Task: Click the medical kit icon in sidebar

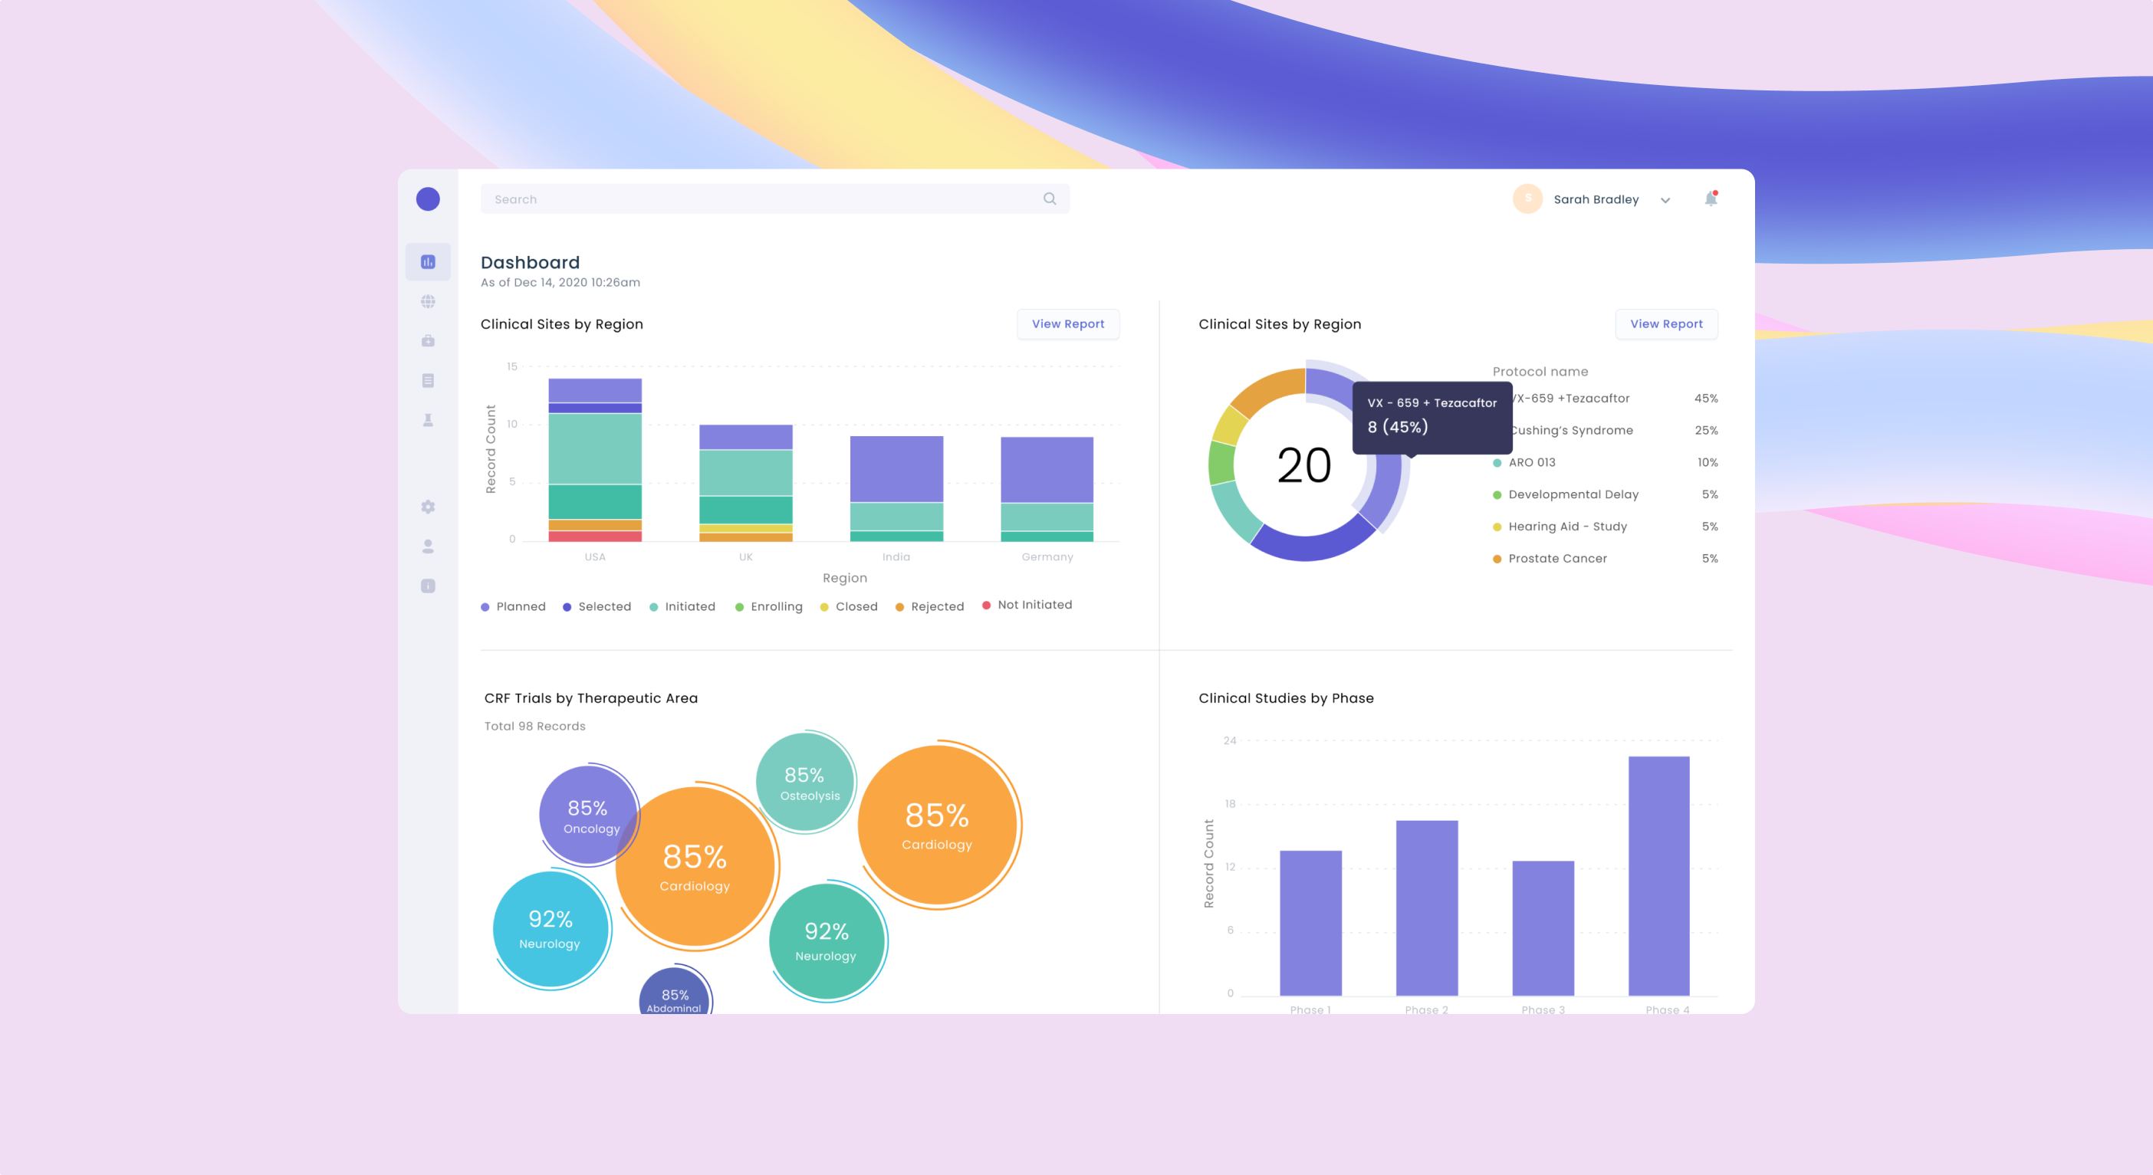Action: [428, 340]
